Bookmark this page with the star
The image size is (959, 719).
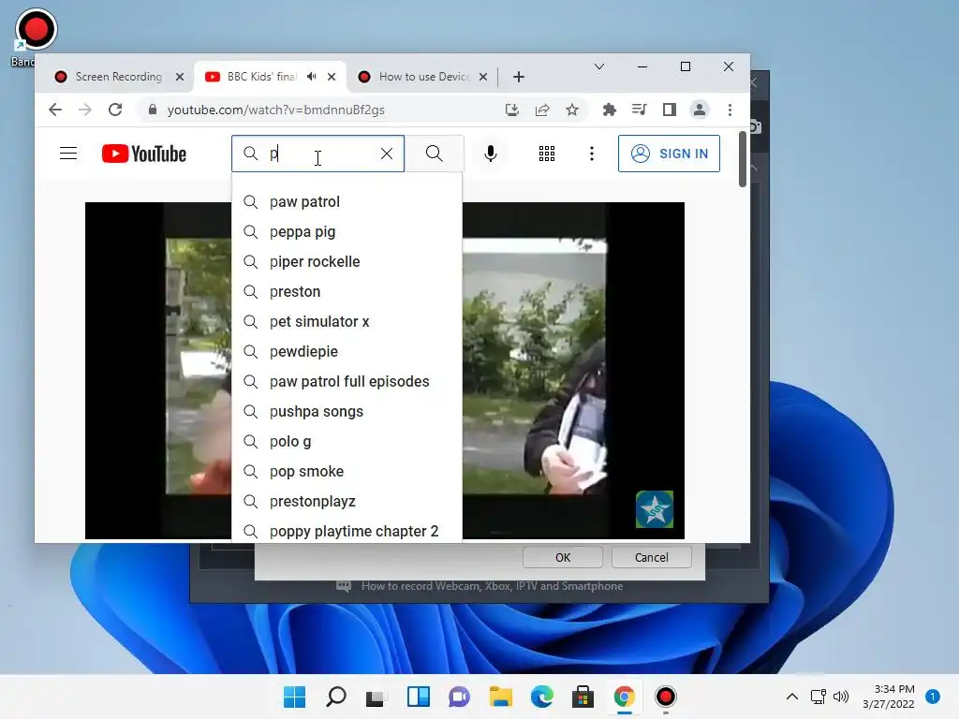(572, 110)
